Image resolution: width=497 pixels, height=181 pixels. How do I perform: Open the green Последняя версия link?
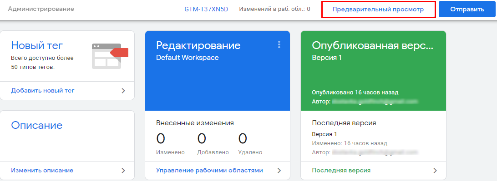pyautogui.click(x=341, y=171)
